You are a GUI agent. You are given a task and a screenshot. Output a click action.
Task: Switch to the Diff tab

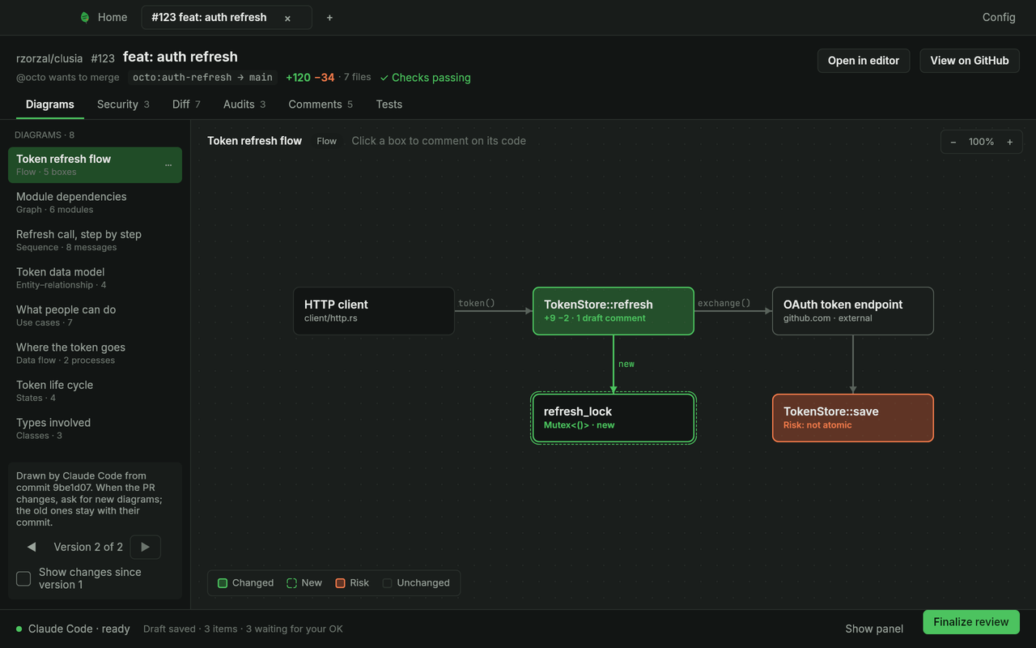[186, 104]
